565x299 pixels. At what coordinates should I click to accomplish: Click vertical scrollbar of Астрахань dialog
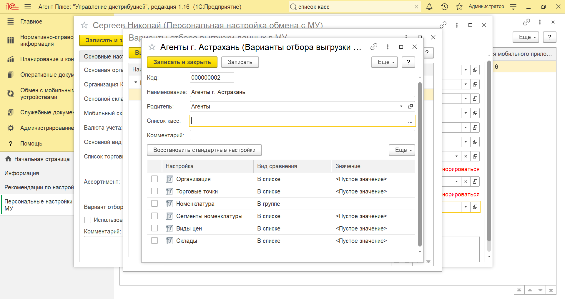click(x=420, y=165)
